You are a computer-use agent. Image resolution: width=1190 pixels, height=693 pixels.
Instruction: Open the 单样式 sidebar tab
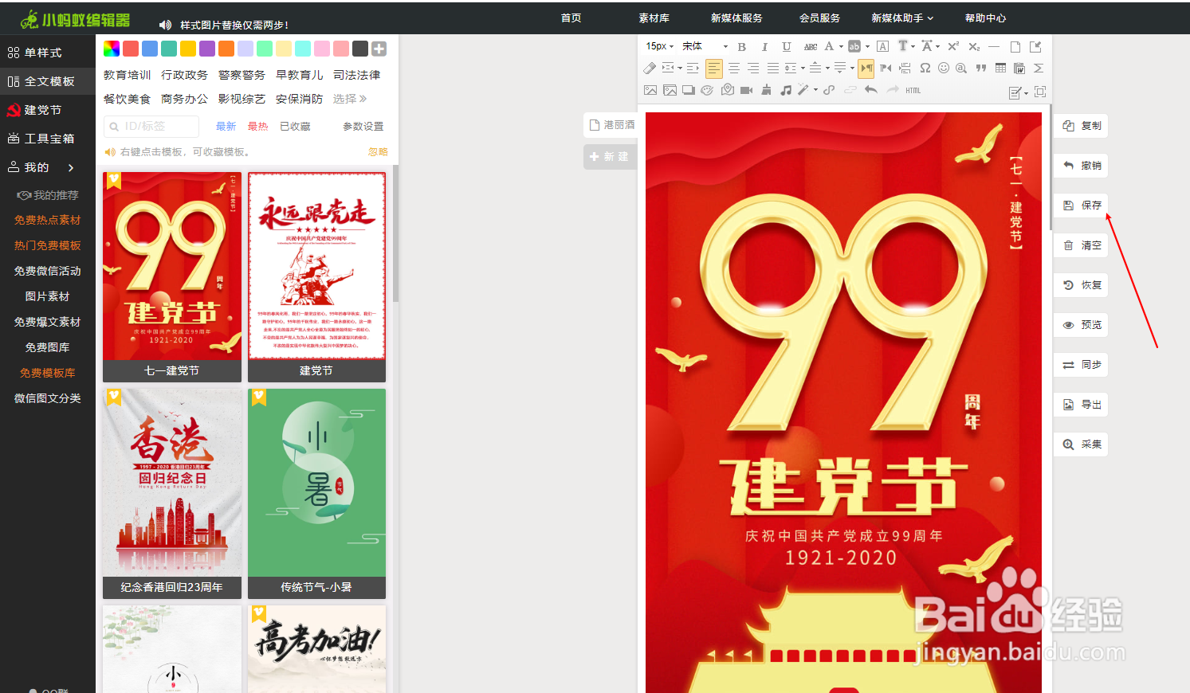pyautogui.click(x=48, y=53)
